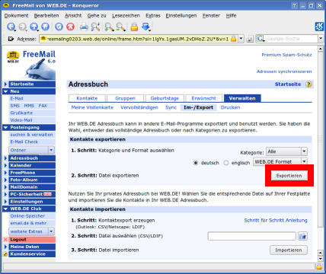This screenshot has height=274, width=326.
Task: Open the WEB.DE Format dropdown
Action: tap(280, 161)
